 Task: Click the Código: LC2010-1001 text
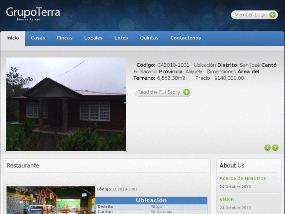click(x=117, y=189)
